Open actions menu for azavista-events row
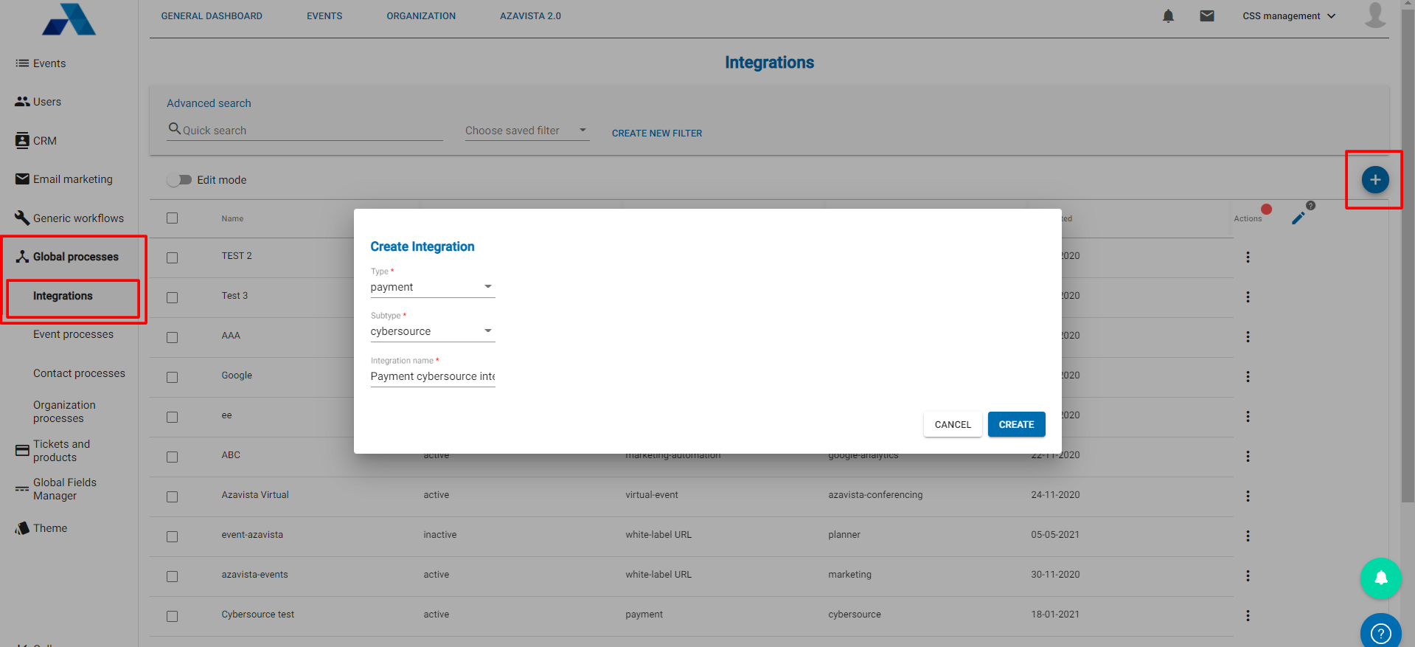Screen dimensions: 1415x647 pos(1248,576)
